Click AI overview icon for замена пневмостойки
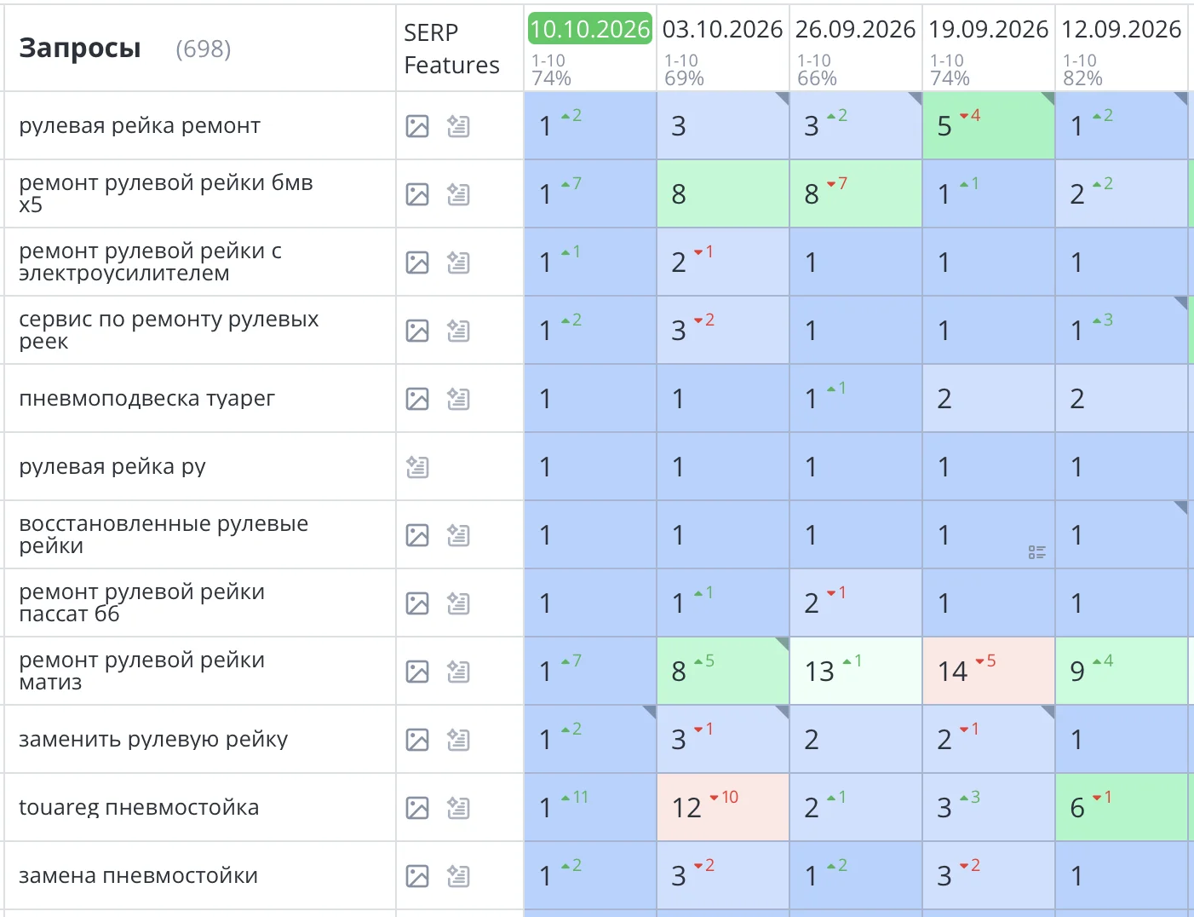1194x917 pixels. (458, 876)
